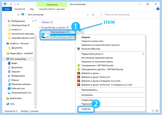Viewport: 162px width, 115px height.
Task: Select Средства работы с дисками tab
Action: (x=52, y=9)
